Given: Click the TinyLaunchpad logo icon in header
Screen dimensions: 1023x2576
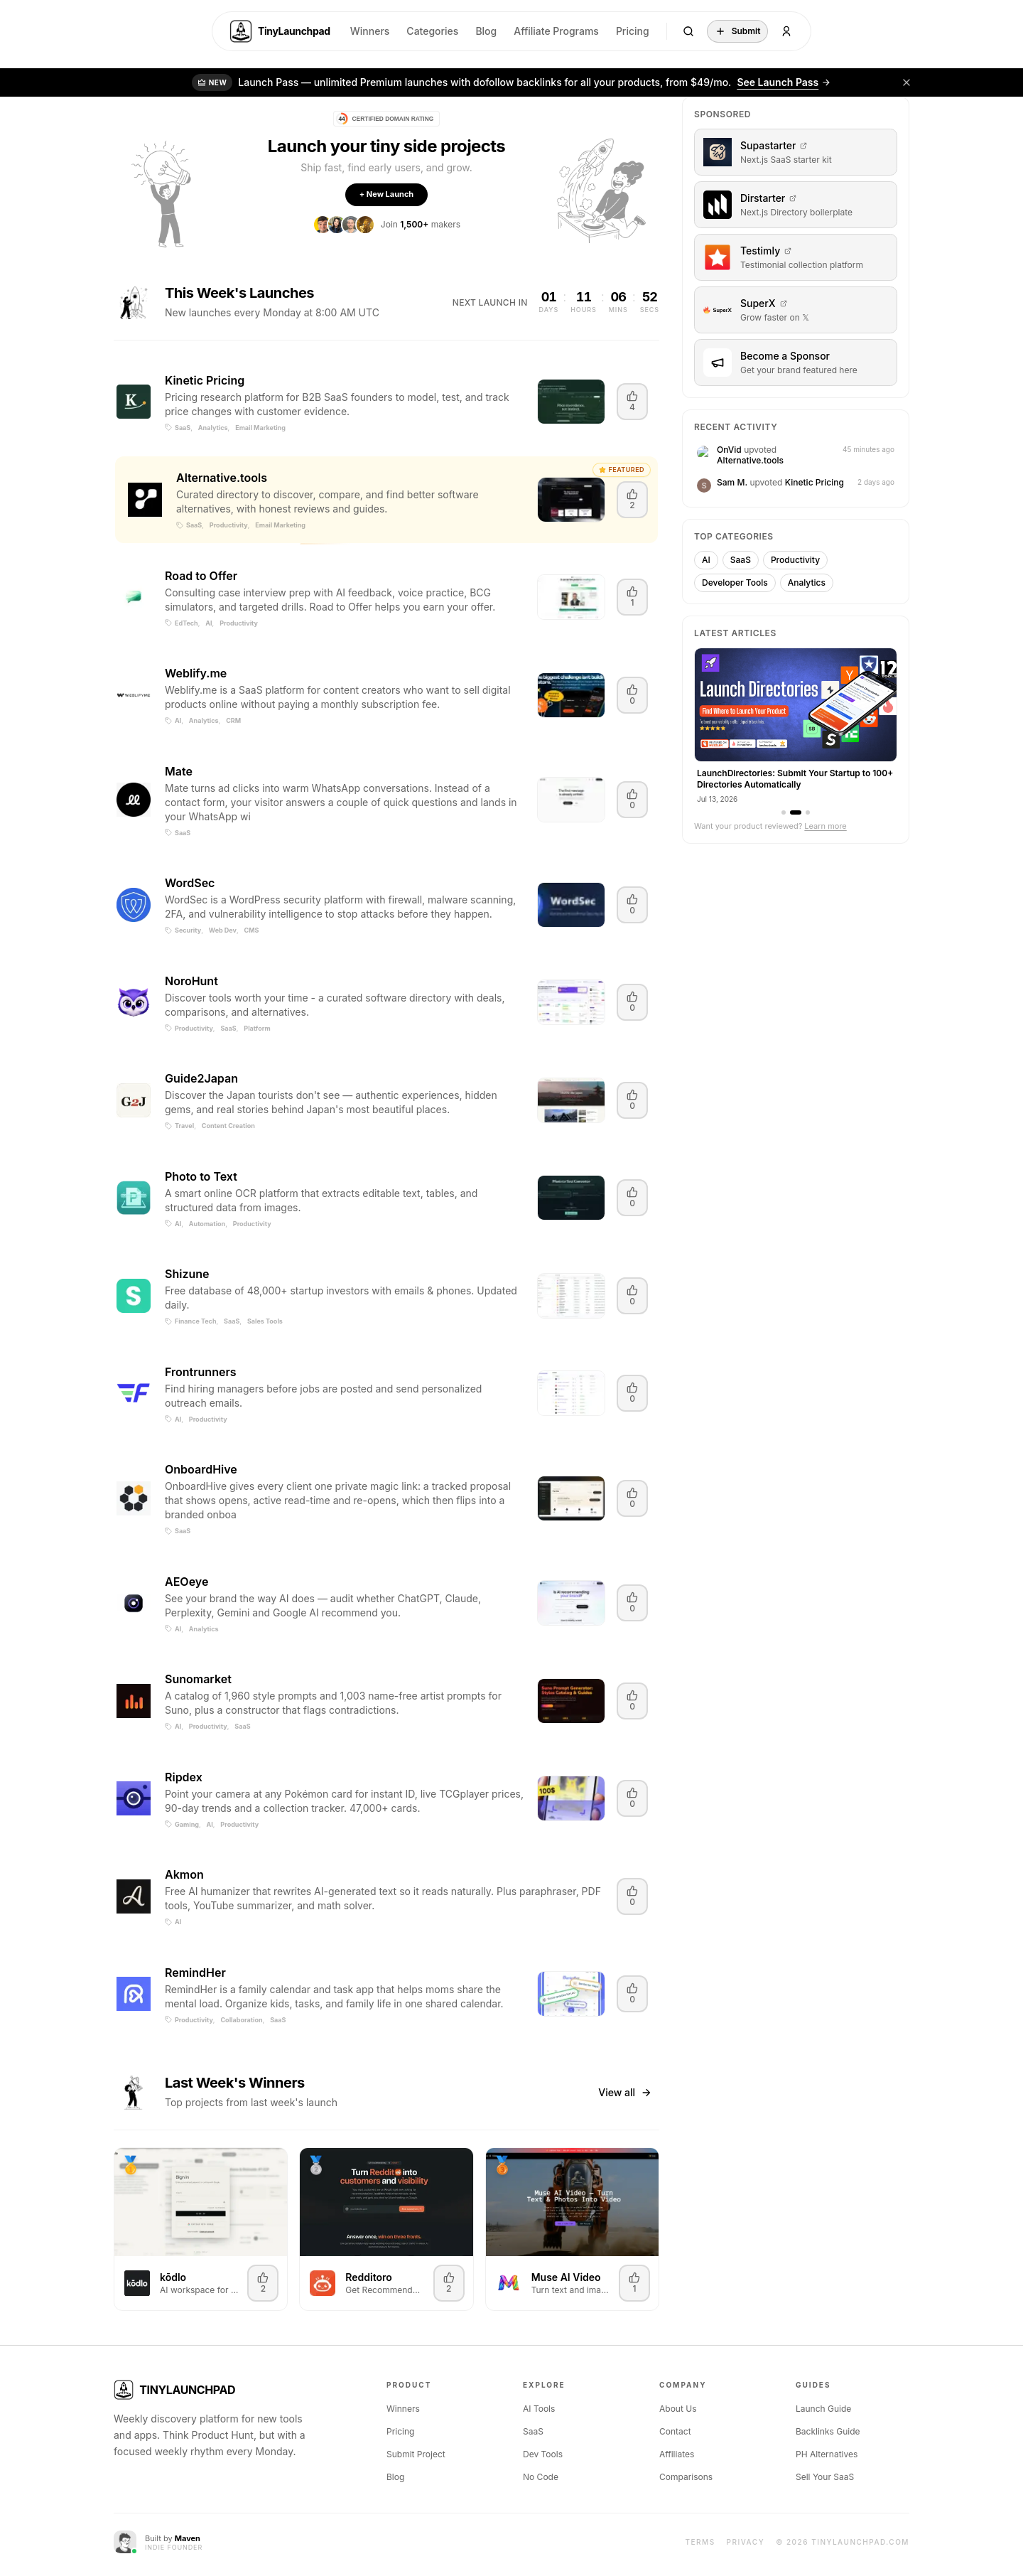Looking at the screenshot, I should coord(241,31).
